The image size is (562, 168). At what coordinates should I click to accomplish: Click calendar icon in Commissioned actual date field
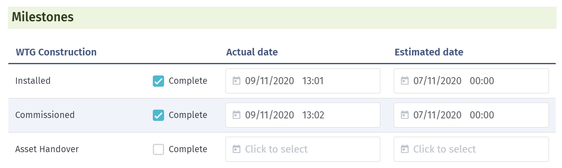click(236, 115)
